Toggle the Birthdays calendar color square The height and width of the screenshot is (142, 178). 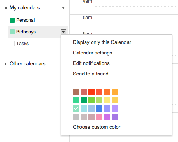12,32
